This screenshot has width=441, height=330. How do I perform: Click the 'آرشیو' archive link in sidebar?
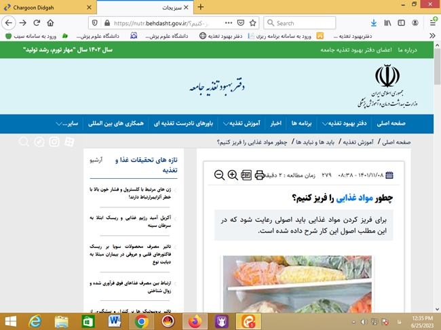(x=96, y=161)
